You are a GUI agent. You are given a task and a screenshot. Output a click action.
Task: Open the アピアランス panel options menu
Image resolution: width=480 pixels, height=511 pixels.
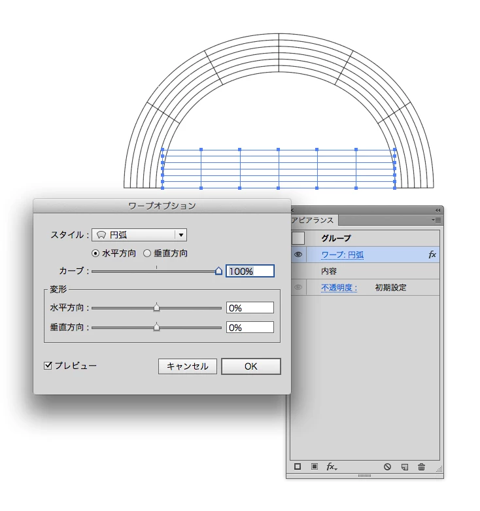436,220
